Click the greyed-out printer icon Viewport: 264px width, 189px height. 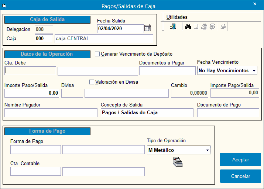(223, 27)
